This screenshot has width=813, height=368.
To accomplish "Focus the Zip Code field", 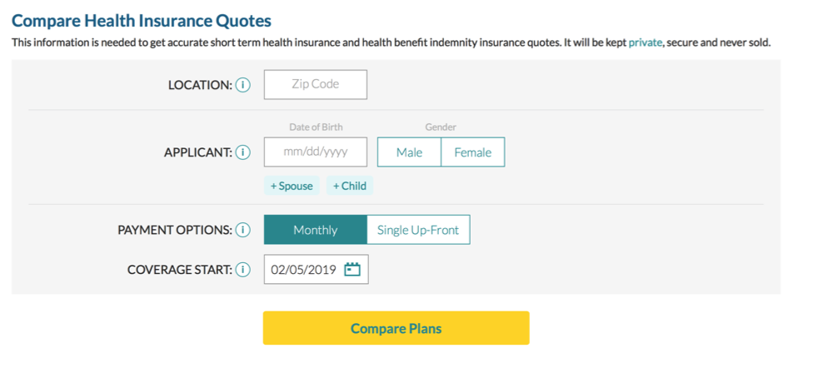I will pos(315,84).
